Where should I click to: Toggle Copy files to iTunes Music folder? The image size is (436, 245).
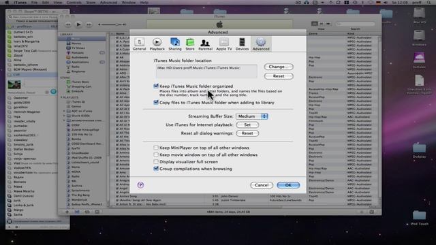(x=156, y=103)
